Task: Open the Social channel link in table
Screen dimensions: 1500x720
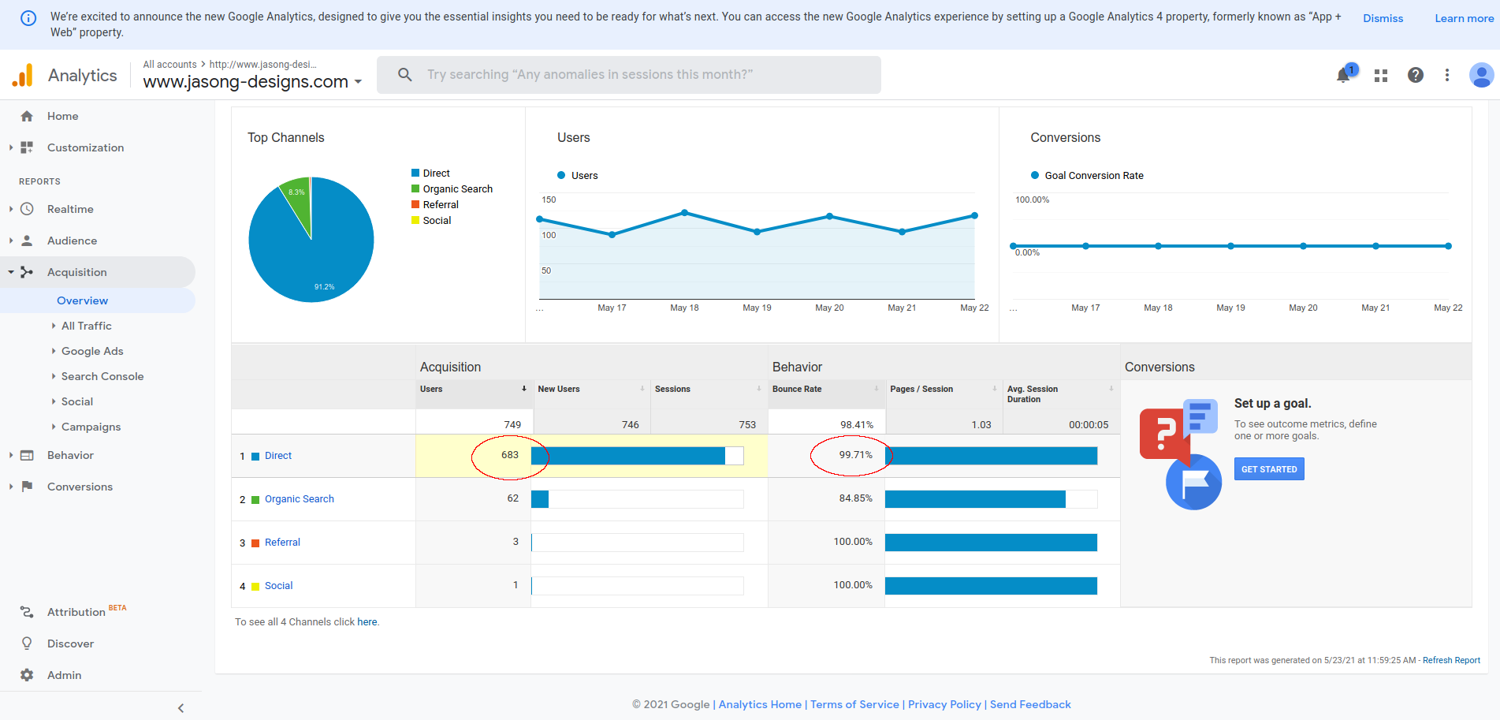Action: 279,586
